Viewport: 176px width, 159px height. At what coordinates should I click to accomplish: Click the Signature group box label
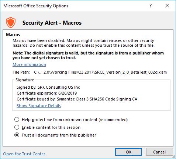tap(25, 80)
